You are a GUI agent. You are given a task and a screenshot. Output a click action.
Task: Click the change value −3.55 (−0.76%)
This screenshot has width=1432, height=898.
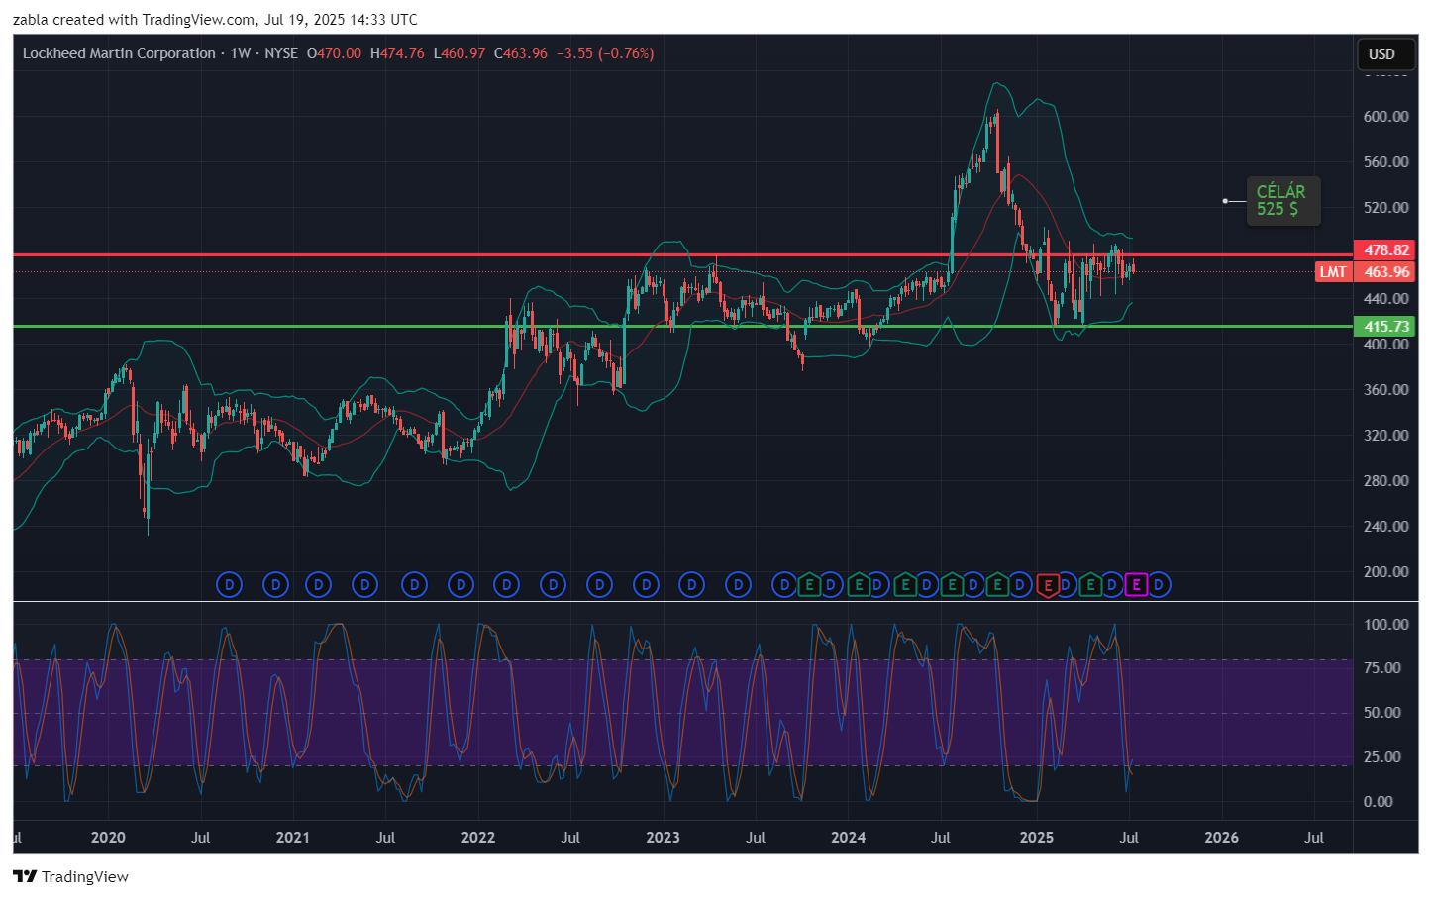coord(605,53)
